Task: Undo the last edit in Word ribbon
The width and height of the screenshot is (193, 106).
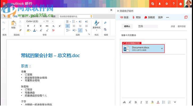Action: click(x=4, y=23)
